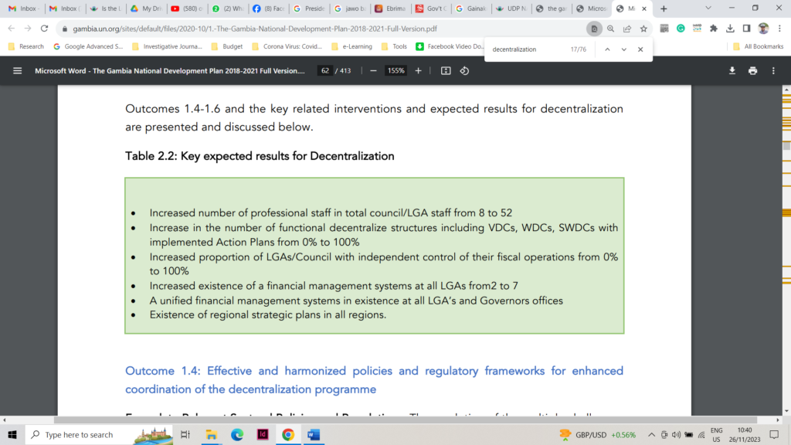
Task: Go to previous find result
Action: (x=607, y=49)
